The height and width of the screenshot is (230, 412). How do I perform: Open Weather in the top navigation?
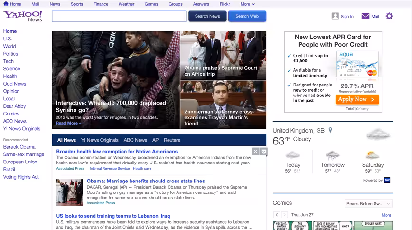click(x=126, y=4)
